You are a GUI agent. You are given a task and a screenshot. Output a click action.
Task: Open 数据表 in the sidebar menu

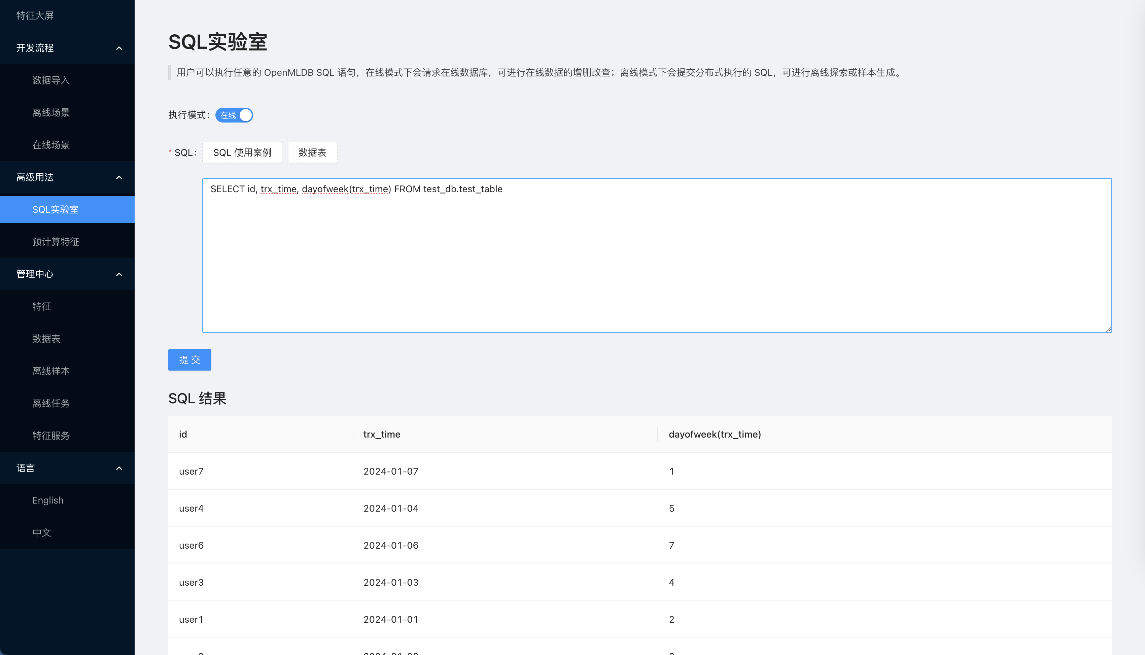(x=67, y=339)
